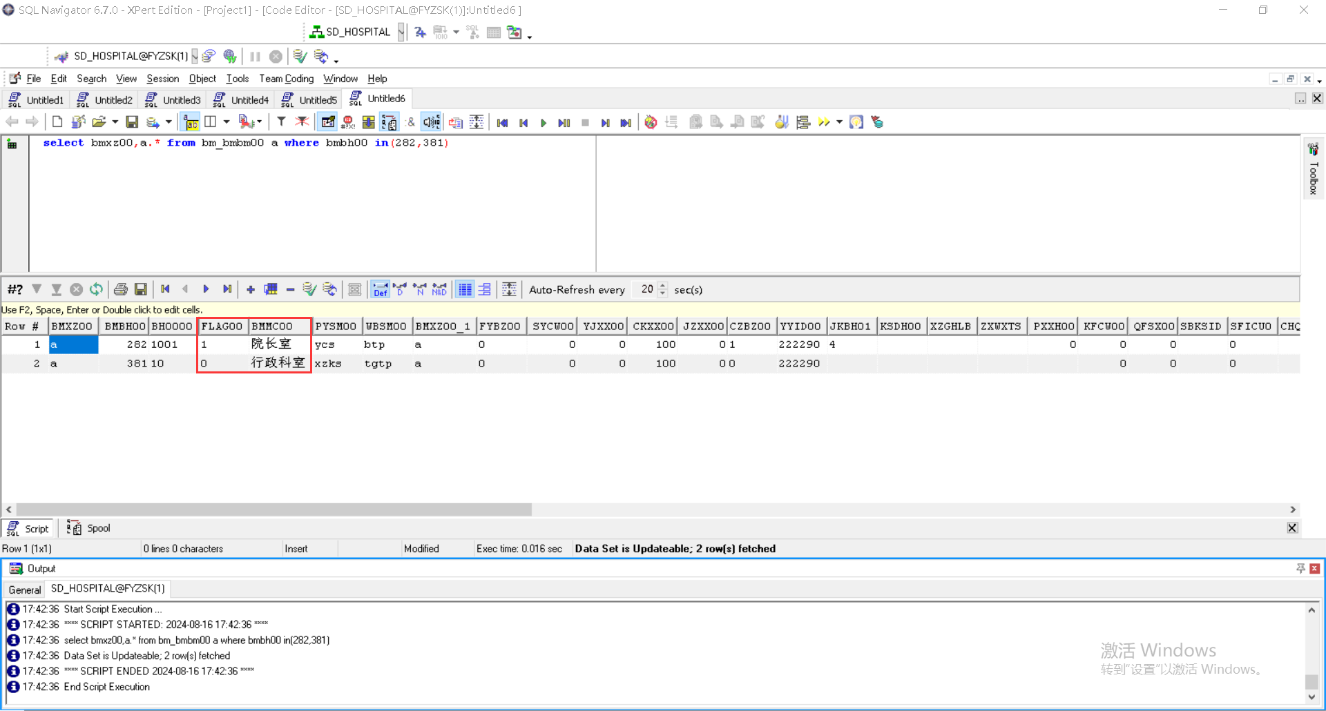Click the horizontal scrollbar thumb of results grid
Viewport: 1326px width, 711px height.
[273, 509]
